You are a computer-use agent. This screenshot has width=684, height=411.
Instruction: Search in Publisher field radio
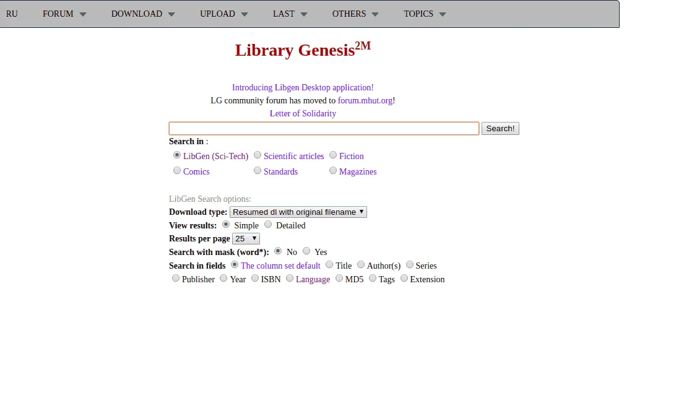tap(175, 278)
